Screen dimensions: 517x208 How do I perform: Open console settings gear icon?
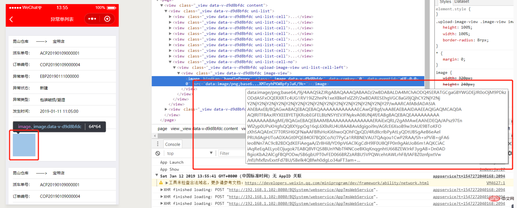pyautogui.click(x=510, y=153)
